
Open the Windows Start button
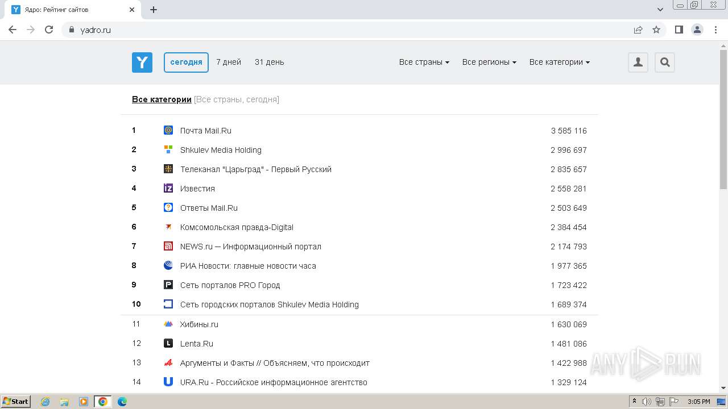[16, 401]
